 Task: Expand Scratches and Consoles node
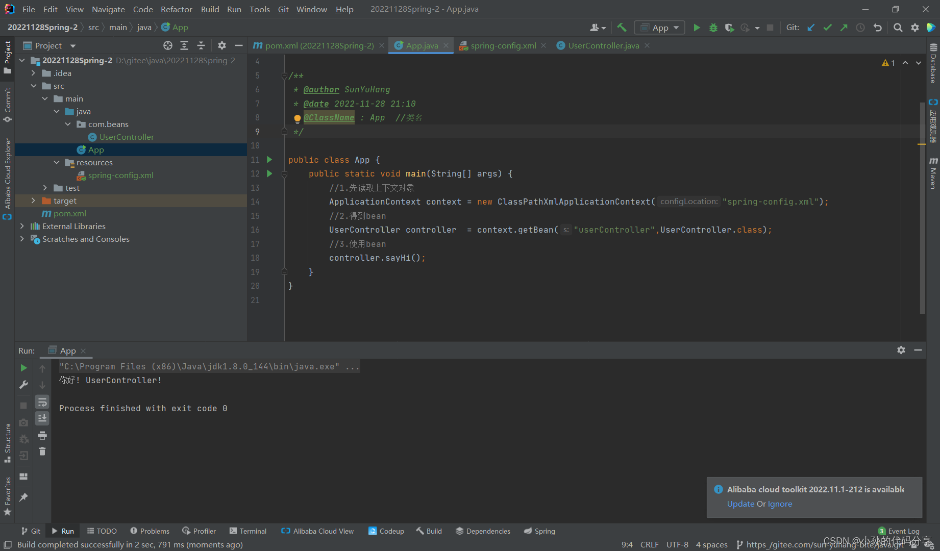(x=22, y=239)
